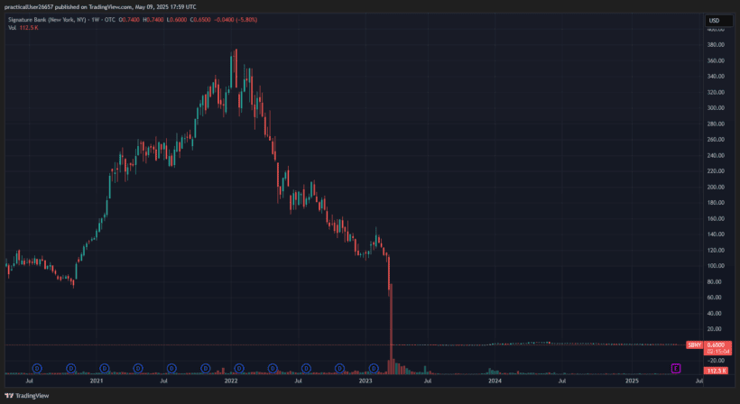Click the 380.00 price scale label
This screenshot has height=404, width=740.
[x=717, y=45]
